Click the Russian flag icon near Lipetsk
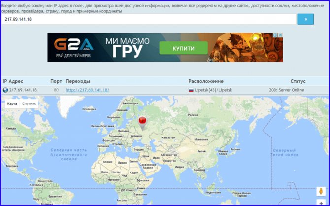The width and height of the screenshot is (330, 206). [x=191, y=90]
